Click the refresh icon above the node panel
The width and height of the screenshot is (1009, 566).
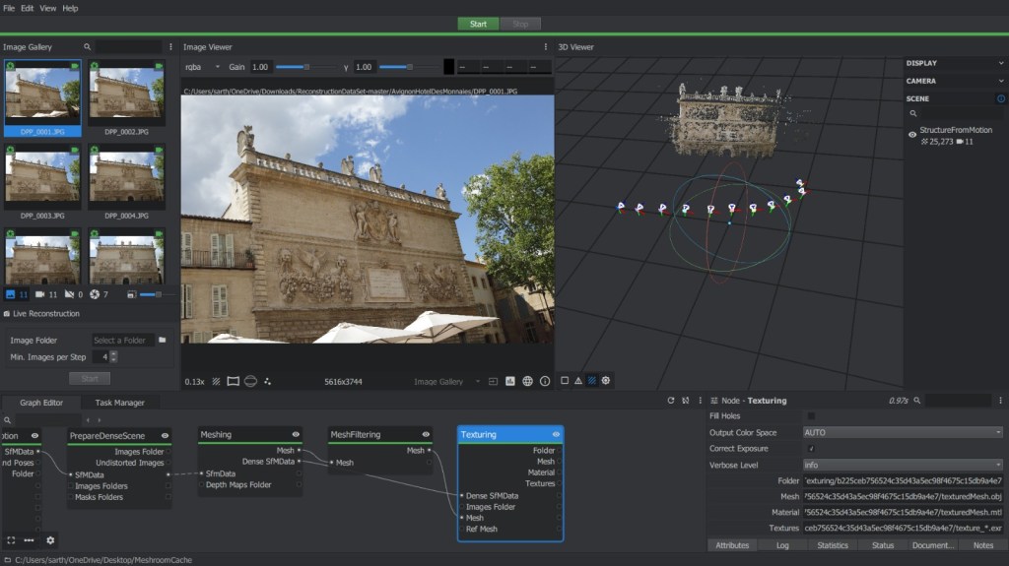point(671,401)
